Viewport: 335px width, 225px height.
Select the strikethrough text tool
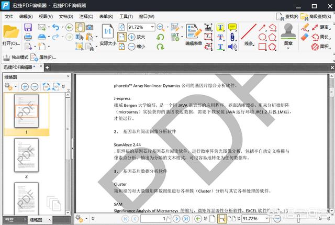[x=220, y=37]
